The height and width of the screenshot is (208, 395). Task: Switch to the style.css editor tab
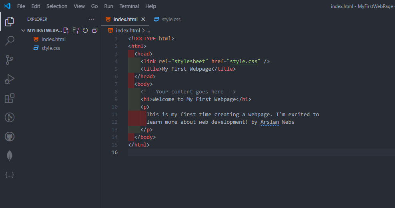click(x=167, y=19)
